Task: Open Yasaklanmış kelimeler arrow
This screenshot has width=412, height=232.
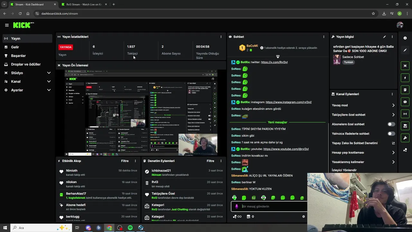Action: [393, 162]
